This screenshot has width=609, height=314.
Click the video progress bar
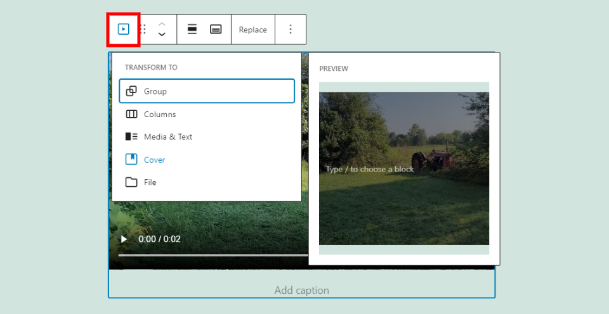(x=209, y=254)
